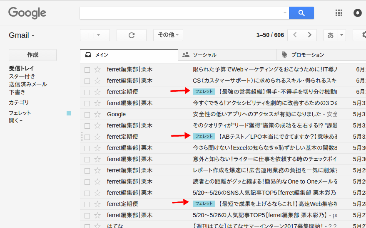The height and width of the screenshot is (228, 366).
Task: Star the 最強の営業組織 email
Action: click(97, 92)
